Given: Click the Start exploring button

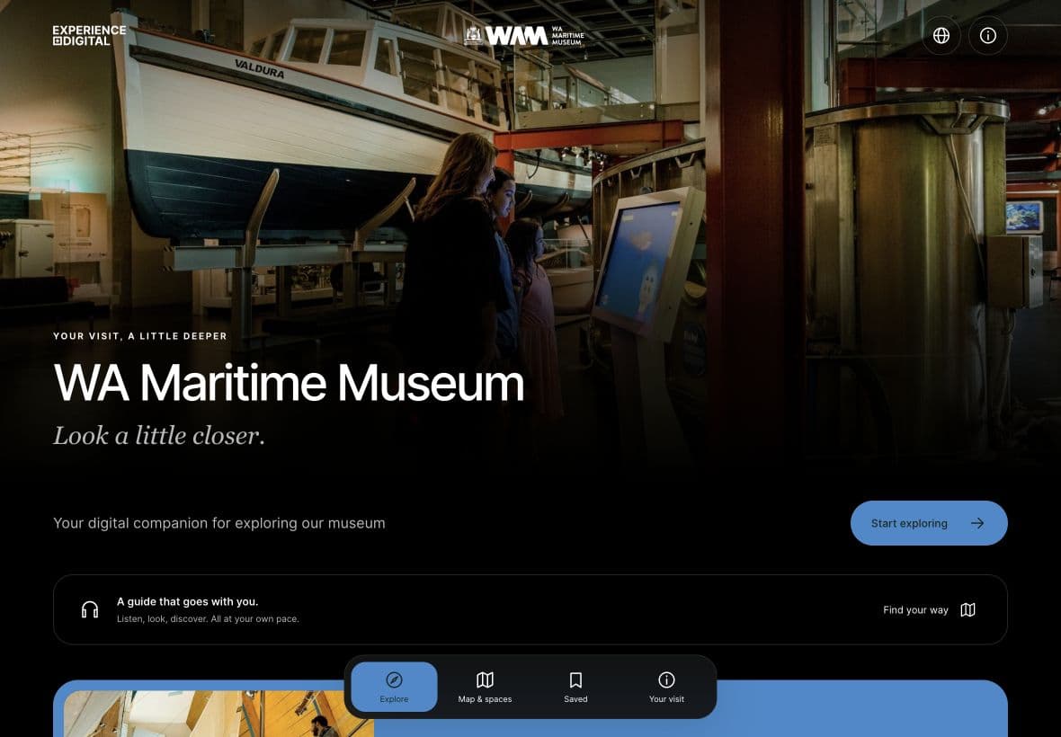Looking at the screenshot, I should [x=928, y=523].
